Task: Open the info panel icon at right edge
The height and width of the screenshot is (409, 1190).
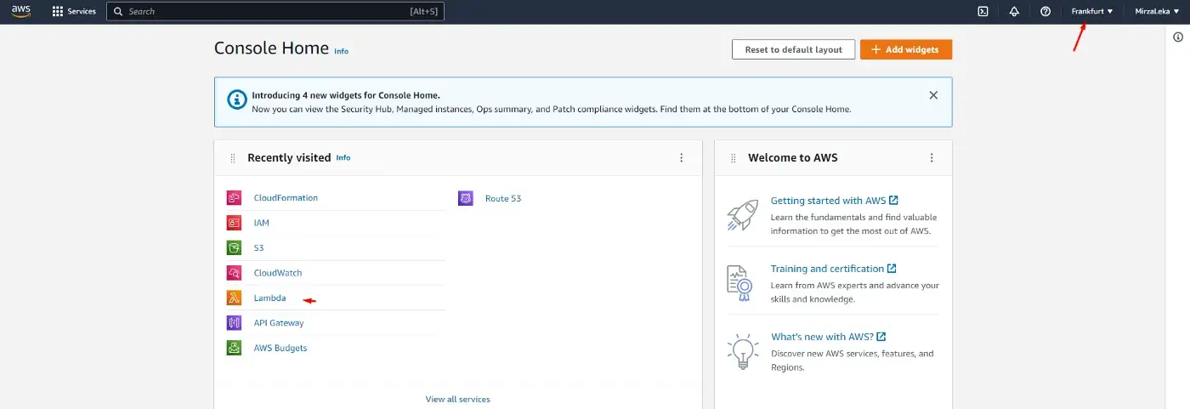Action: tap(1178, 37)
